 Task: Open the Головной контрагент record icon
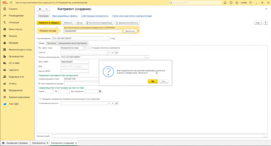tap(116, 103)
